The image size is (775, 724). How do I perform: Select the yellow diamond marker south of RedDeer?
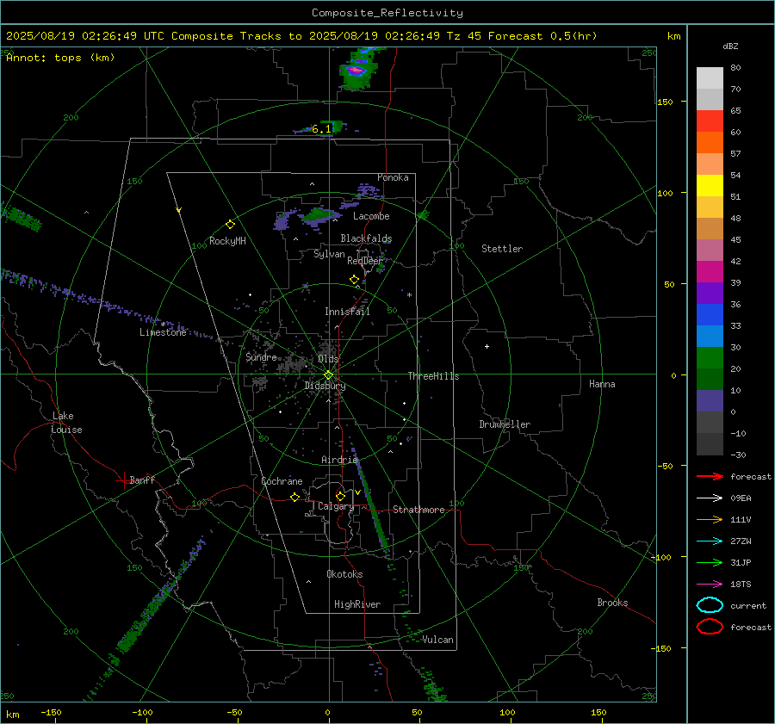354,279
